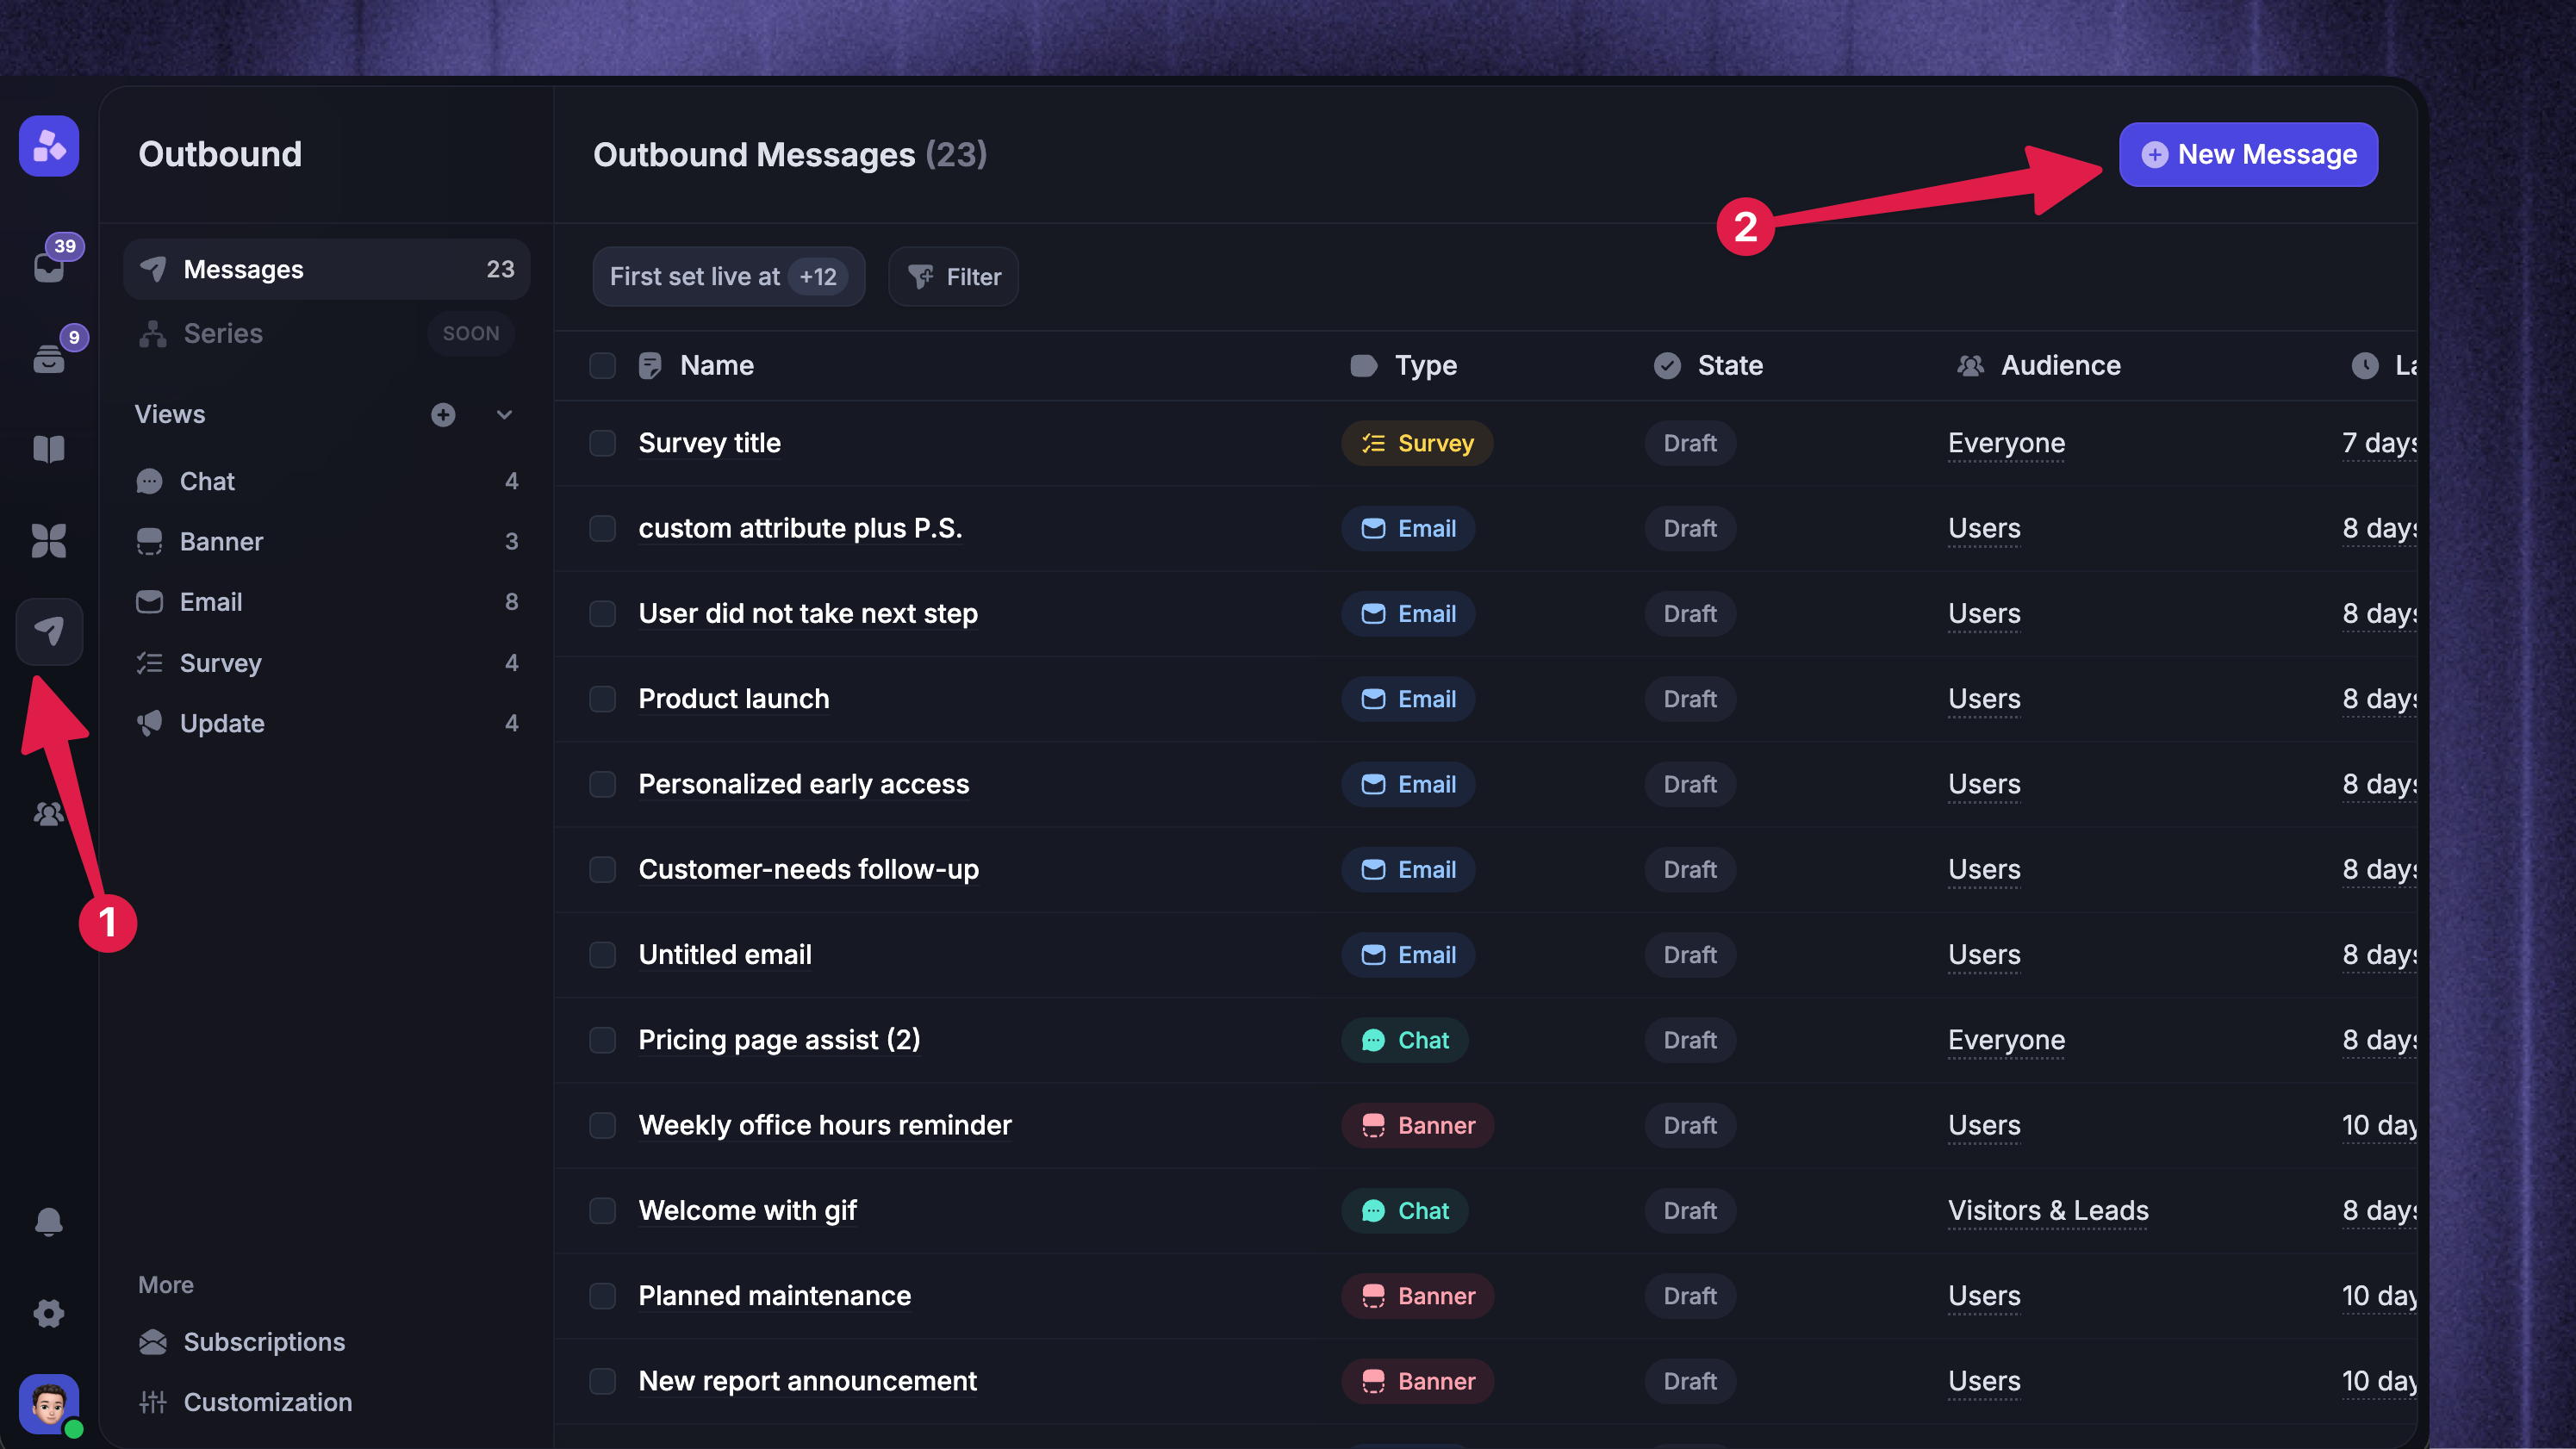The image size is (2576, 1449).
Task: Check the Untitled email row checkbox
Action: coord(602,954)
